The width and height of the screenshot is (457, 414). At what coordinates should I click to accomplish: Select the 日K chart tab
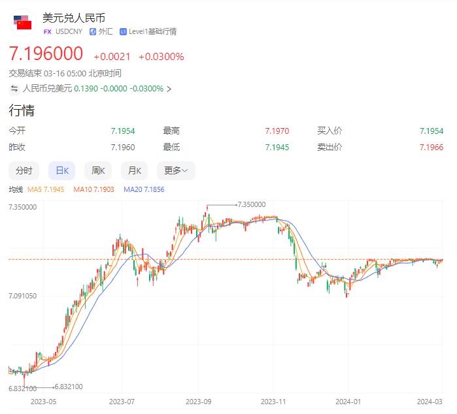coord(62,170)
